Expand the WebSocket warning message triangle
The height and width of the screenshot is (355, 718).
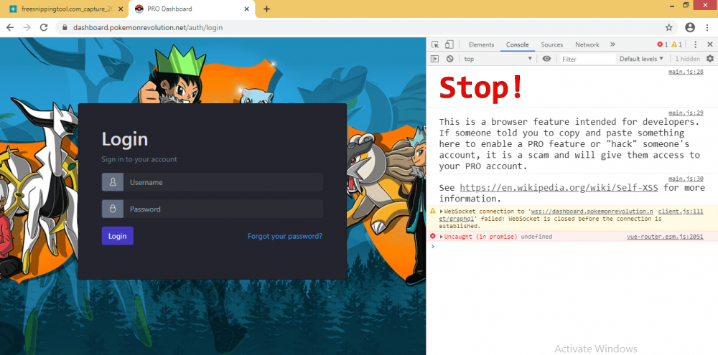tap(442, 212)
